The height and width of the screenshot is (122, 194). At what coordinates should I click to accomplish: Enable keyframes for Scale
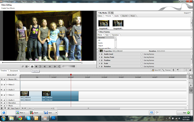coord(142,63)
